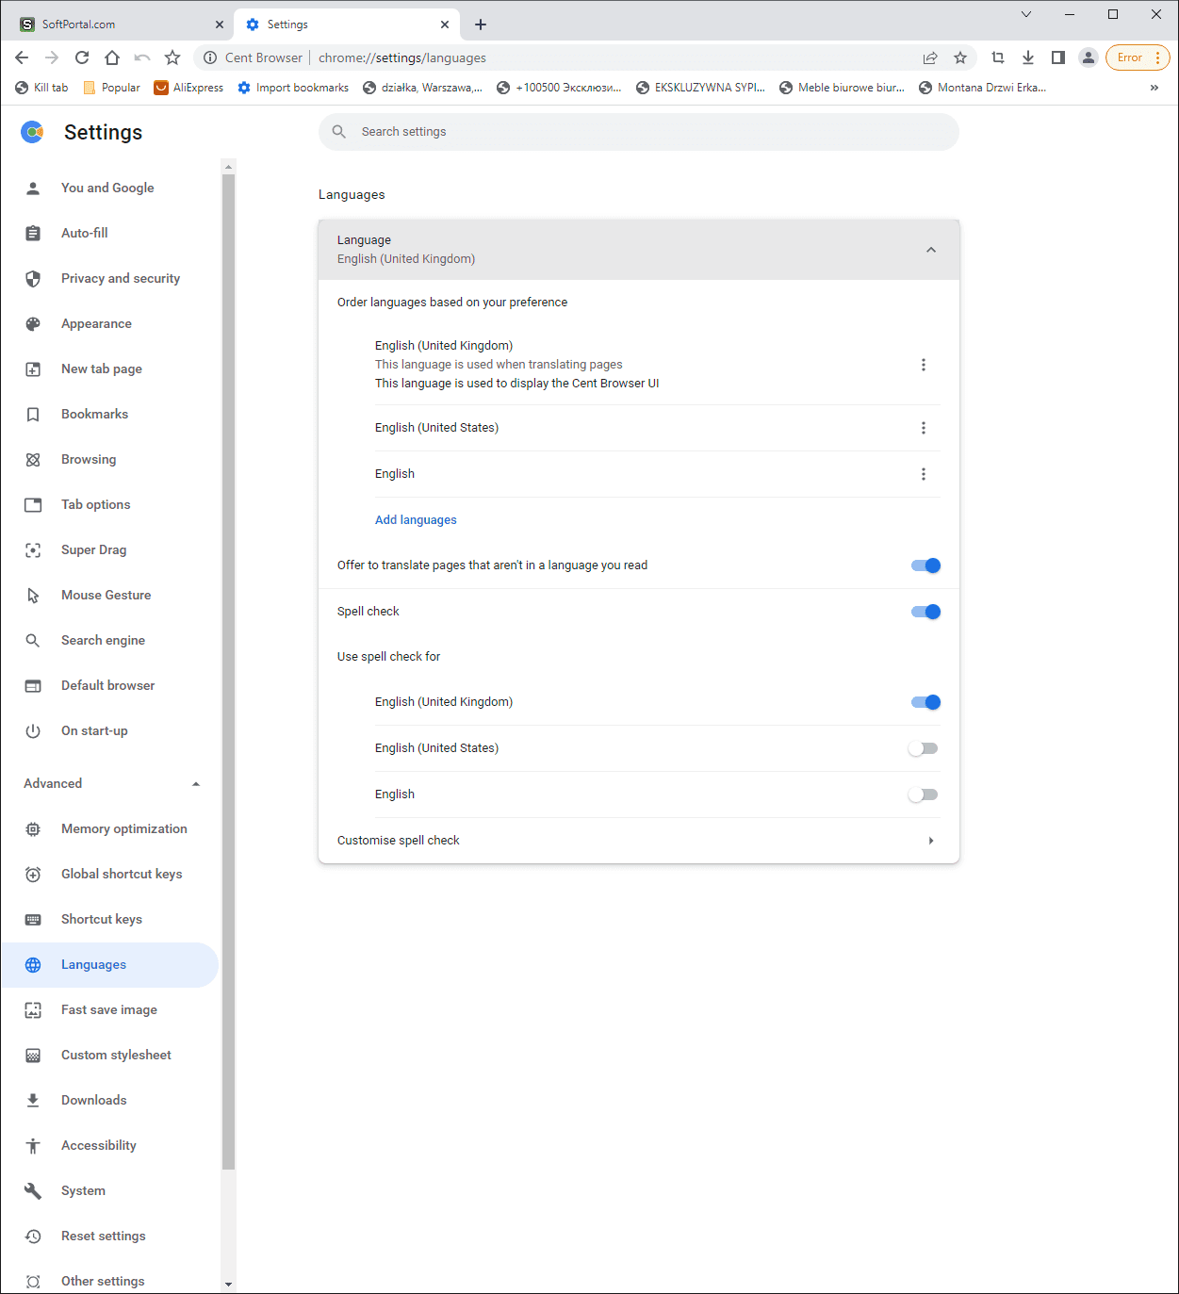This screenshot has width=1179, height=1294.
Task: Open Privacy and security settings
Action: coord(121,278)
